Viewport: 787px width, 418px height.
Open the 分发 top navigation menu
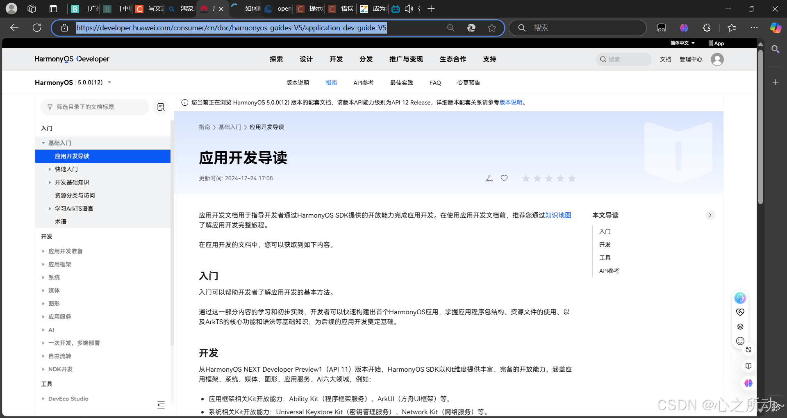pyautogui.click(x=366, y=59)
